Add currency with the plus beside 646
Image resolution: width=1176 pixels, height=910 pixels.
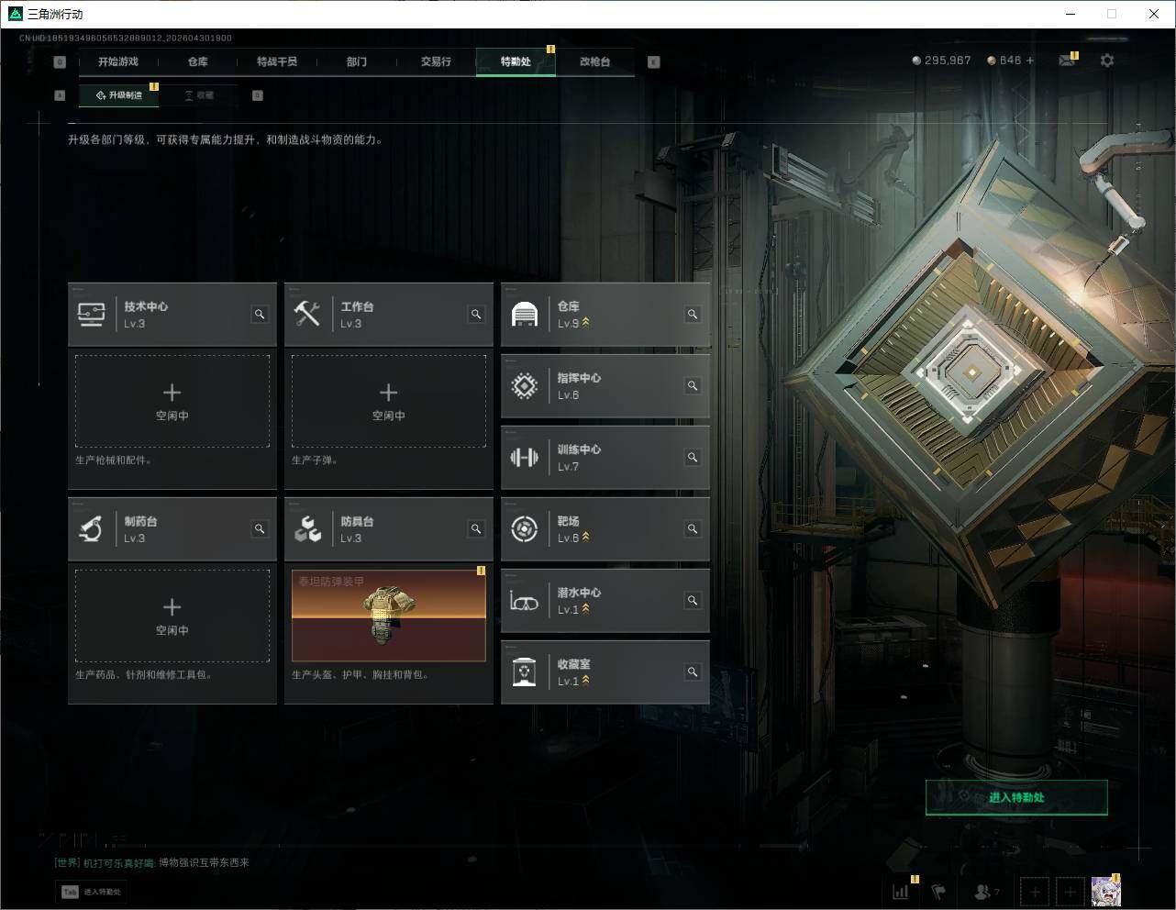click(1030, 61)
